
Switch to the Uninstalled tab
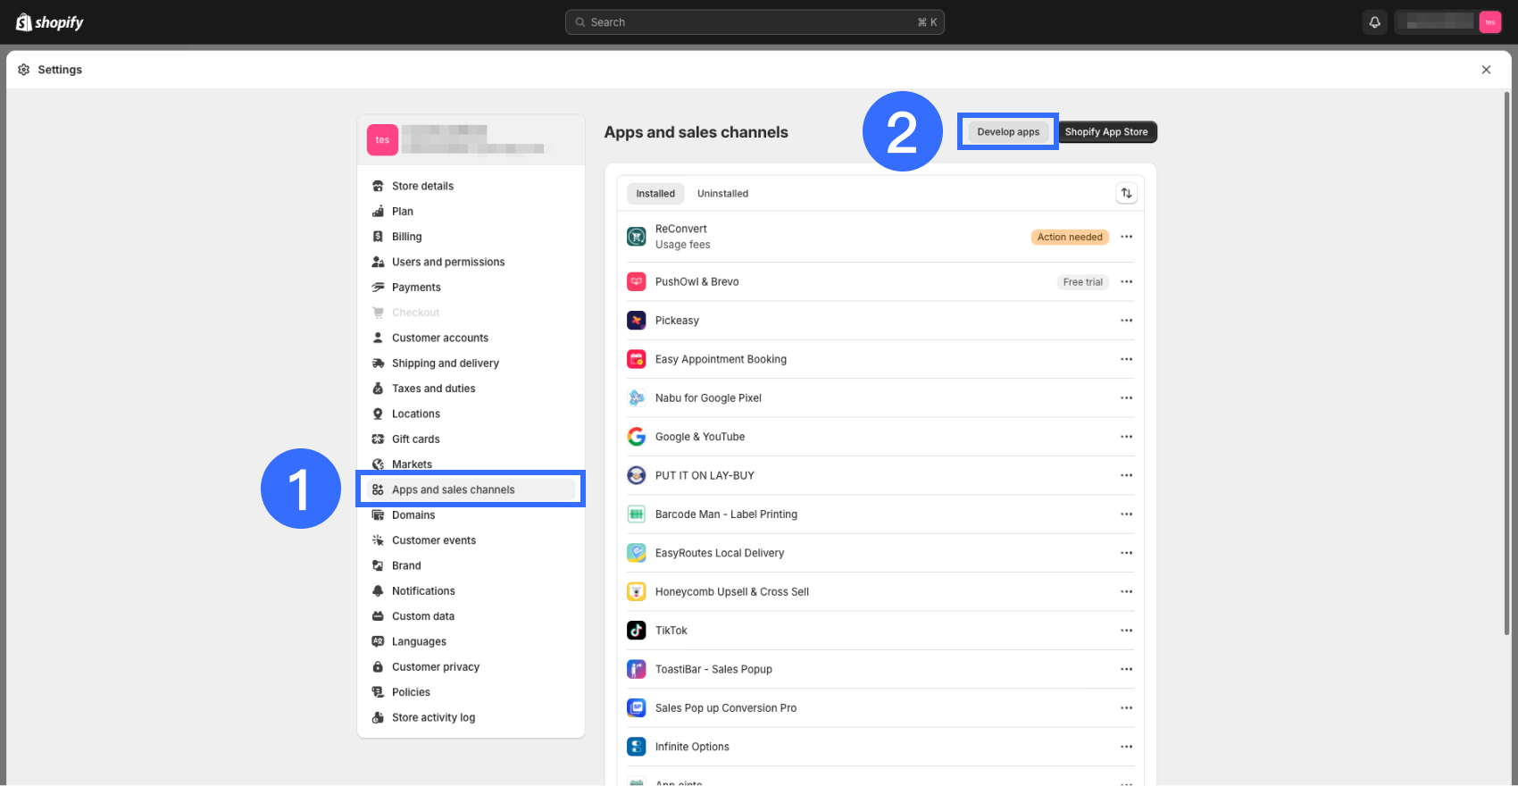pos(722,193)
